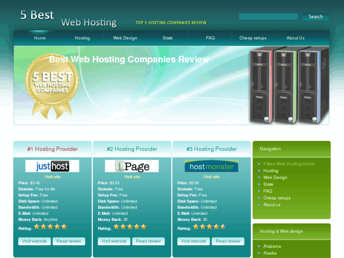Open State link in Navigation sidebar
Image resolution: width=344 pixels, height=258 pixels.
coord(268,184)
